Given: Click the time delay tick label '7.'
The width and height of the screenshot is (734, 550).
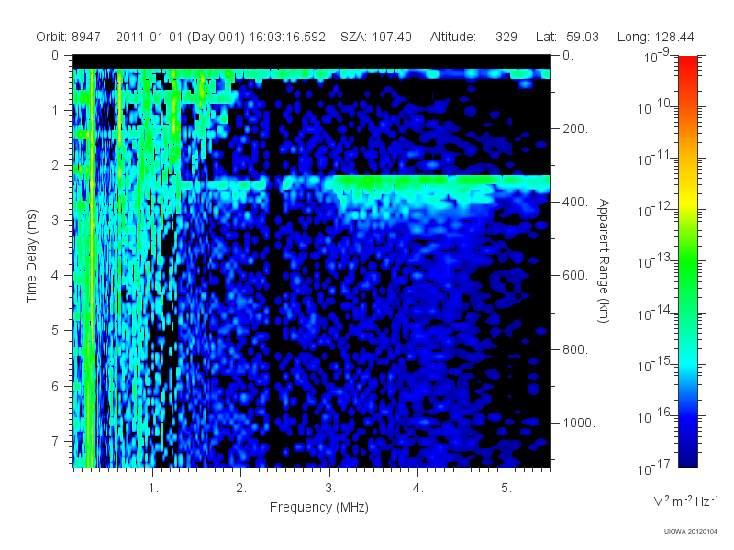Looking at the screenshot, I should tap(57, 441).
